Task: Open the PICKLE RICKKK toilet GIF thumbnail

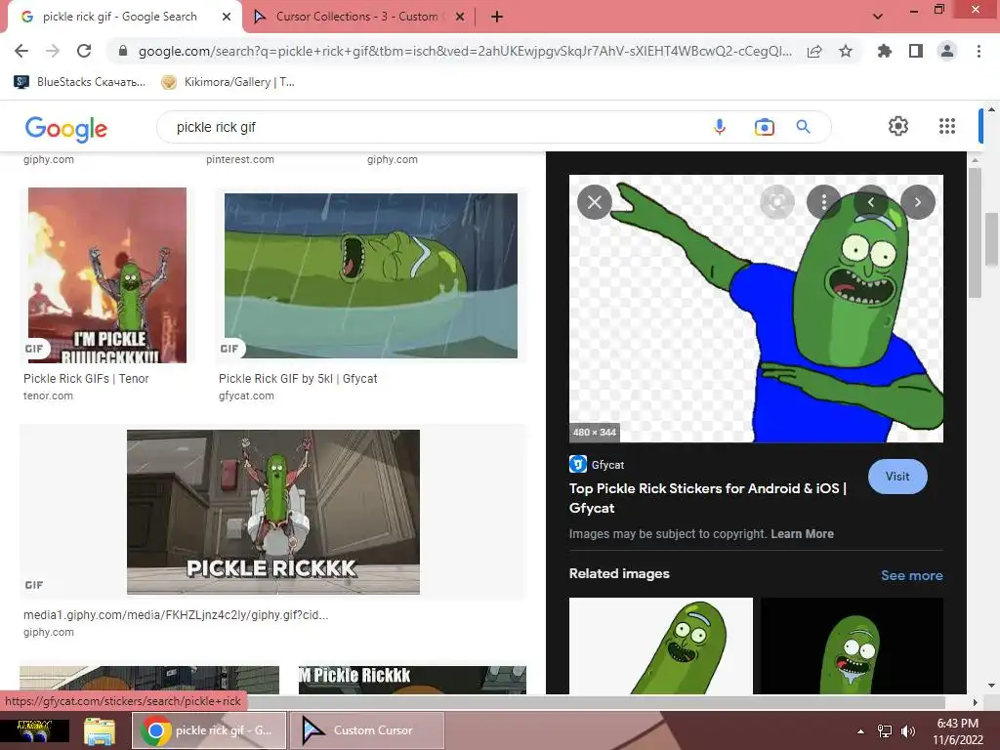Action: tap(273, 512)
